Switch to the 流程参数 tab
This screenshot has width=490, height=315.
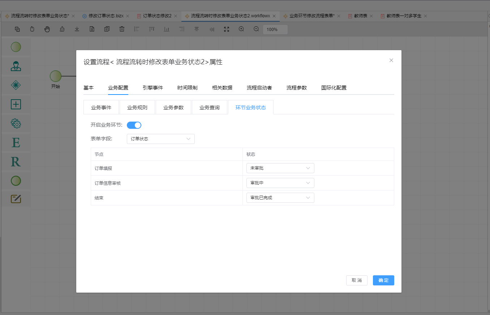coord(296,88)
